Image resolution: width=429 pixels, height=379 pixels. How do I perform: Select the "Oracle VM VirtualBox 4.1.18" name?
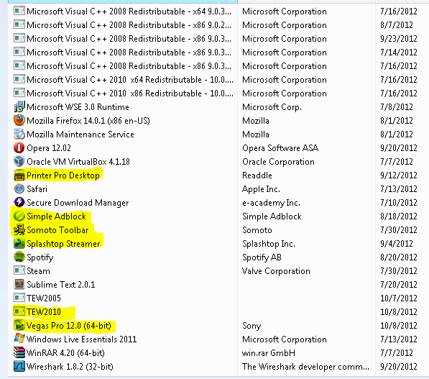[x=78, y=162]
